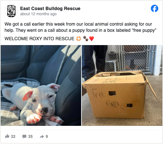Click the 25 comments count
The image size is (163, 144).
click(31, 137)
